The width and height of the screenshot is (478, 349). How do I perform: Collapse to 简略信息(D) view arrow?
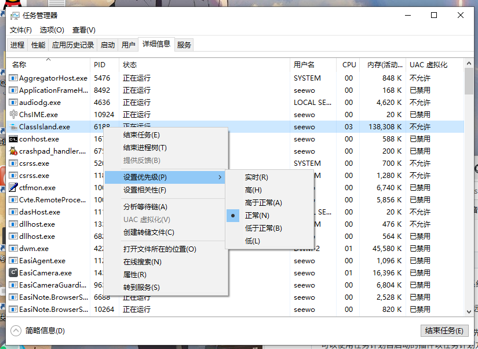[16, 330]
